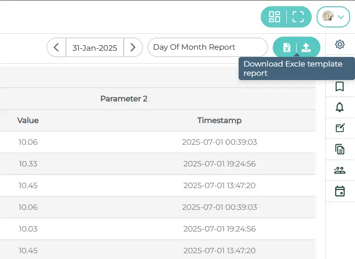Download the Excel template report
This screenshot has width=355, height=259.
[x=286, y=47]
